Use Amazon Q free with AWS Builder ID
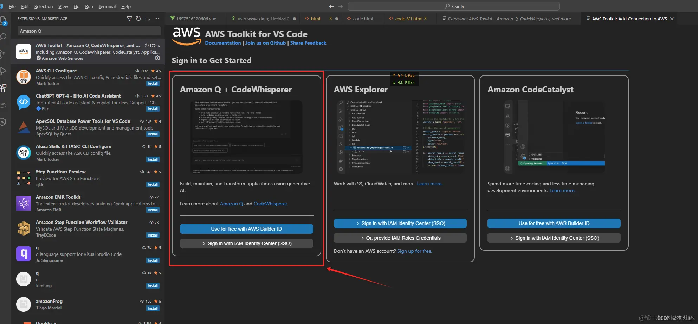Screen dimensions: 698x324 click(x=246, y=229)
